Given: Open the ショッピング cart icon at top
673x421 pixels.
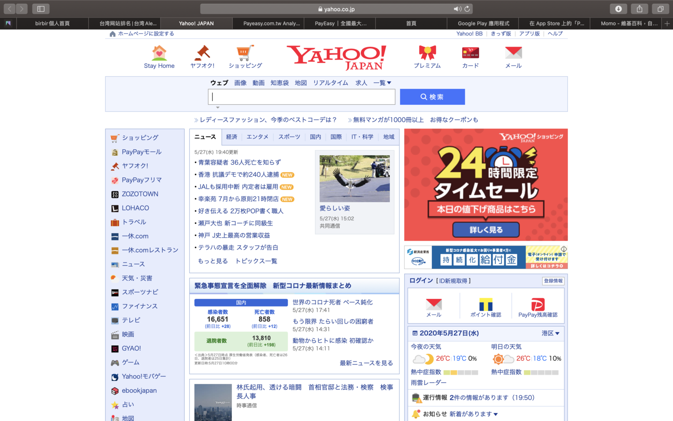Looking at the screenshot, I should coord(245,53).
